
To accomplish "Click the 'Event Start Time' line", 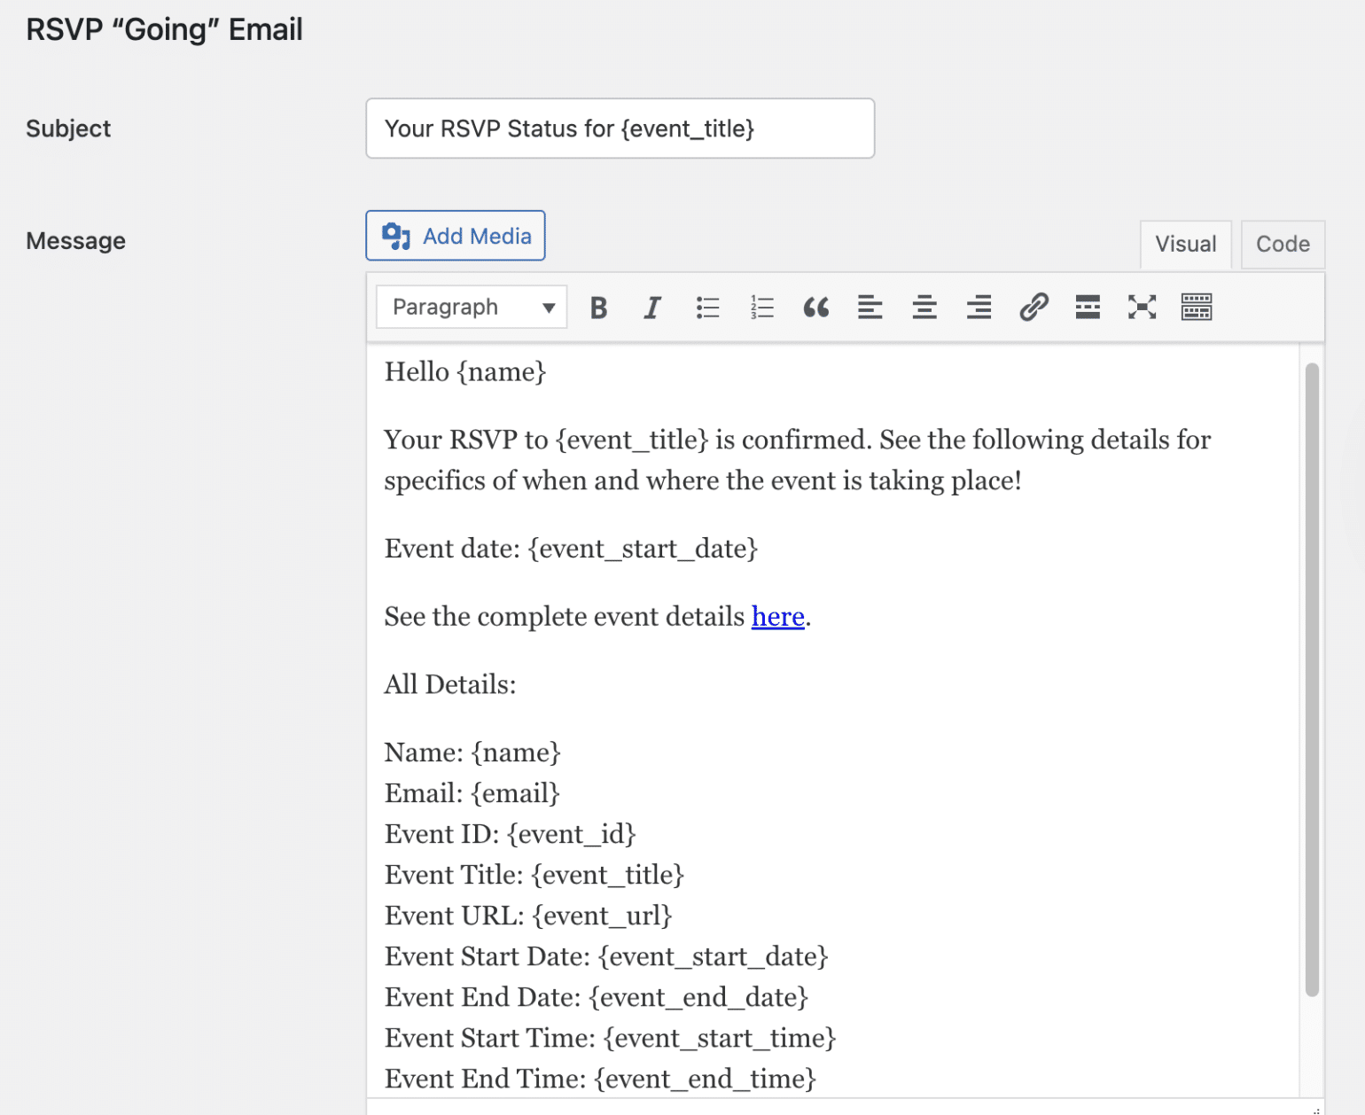I will tap(611, 1038).
